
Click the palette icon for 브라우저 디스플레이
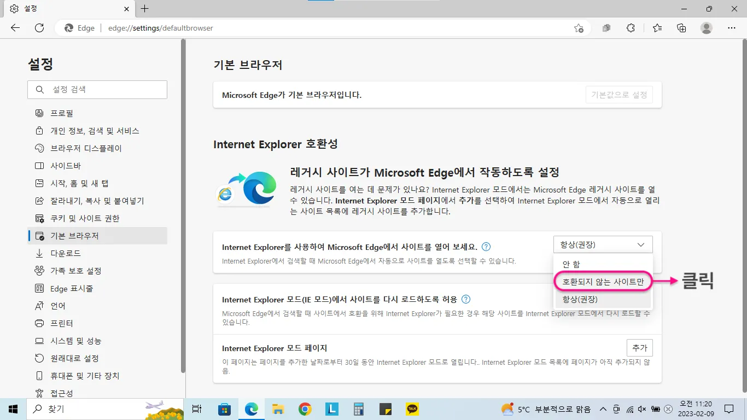click(x=39, y=148)
